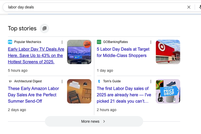The image size is (201, 134).
Task: Clear the search box with the X icon
Action: click(x=189, y=7)
